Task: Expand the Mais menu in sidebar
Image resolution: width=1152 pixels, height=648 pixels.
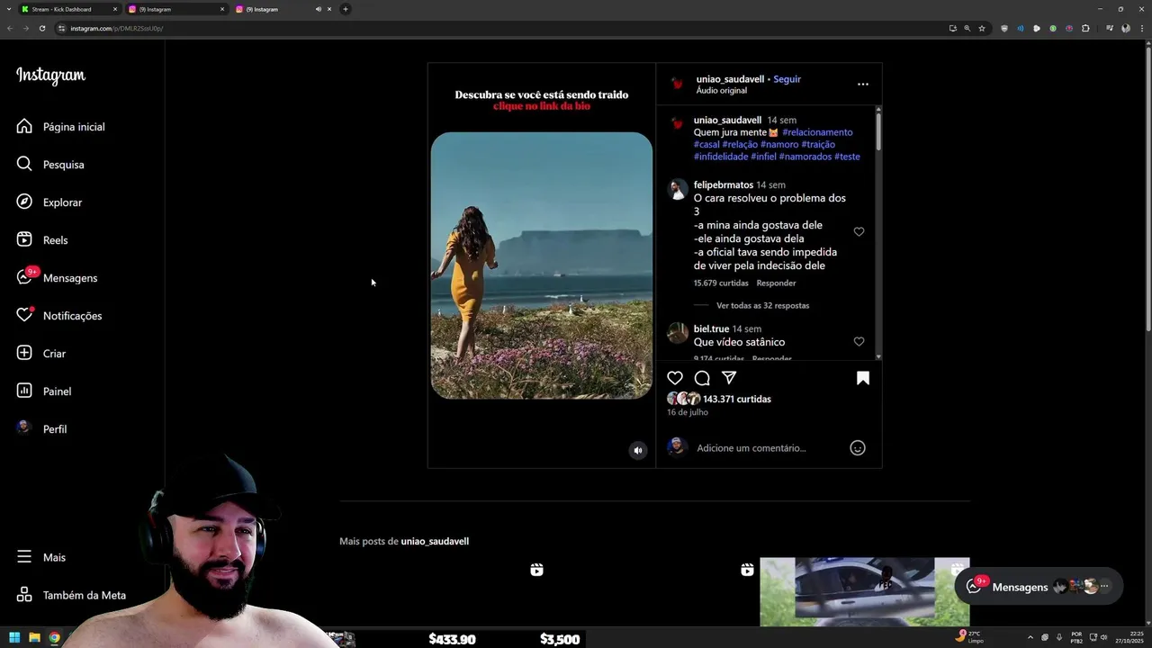Action: [42, 557]
